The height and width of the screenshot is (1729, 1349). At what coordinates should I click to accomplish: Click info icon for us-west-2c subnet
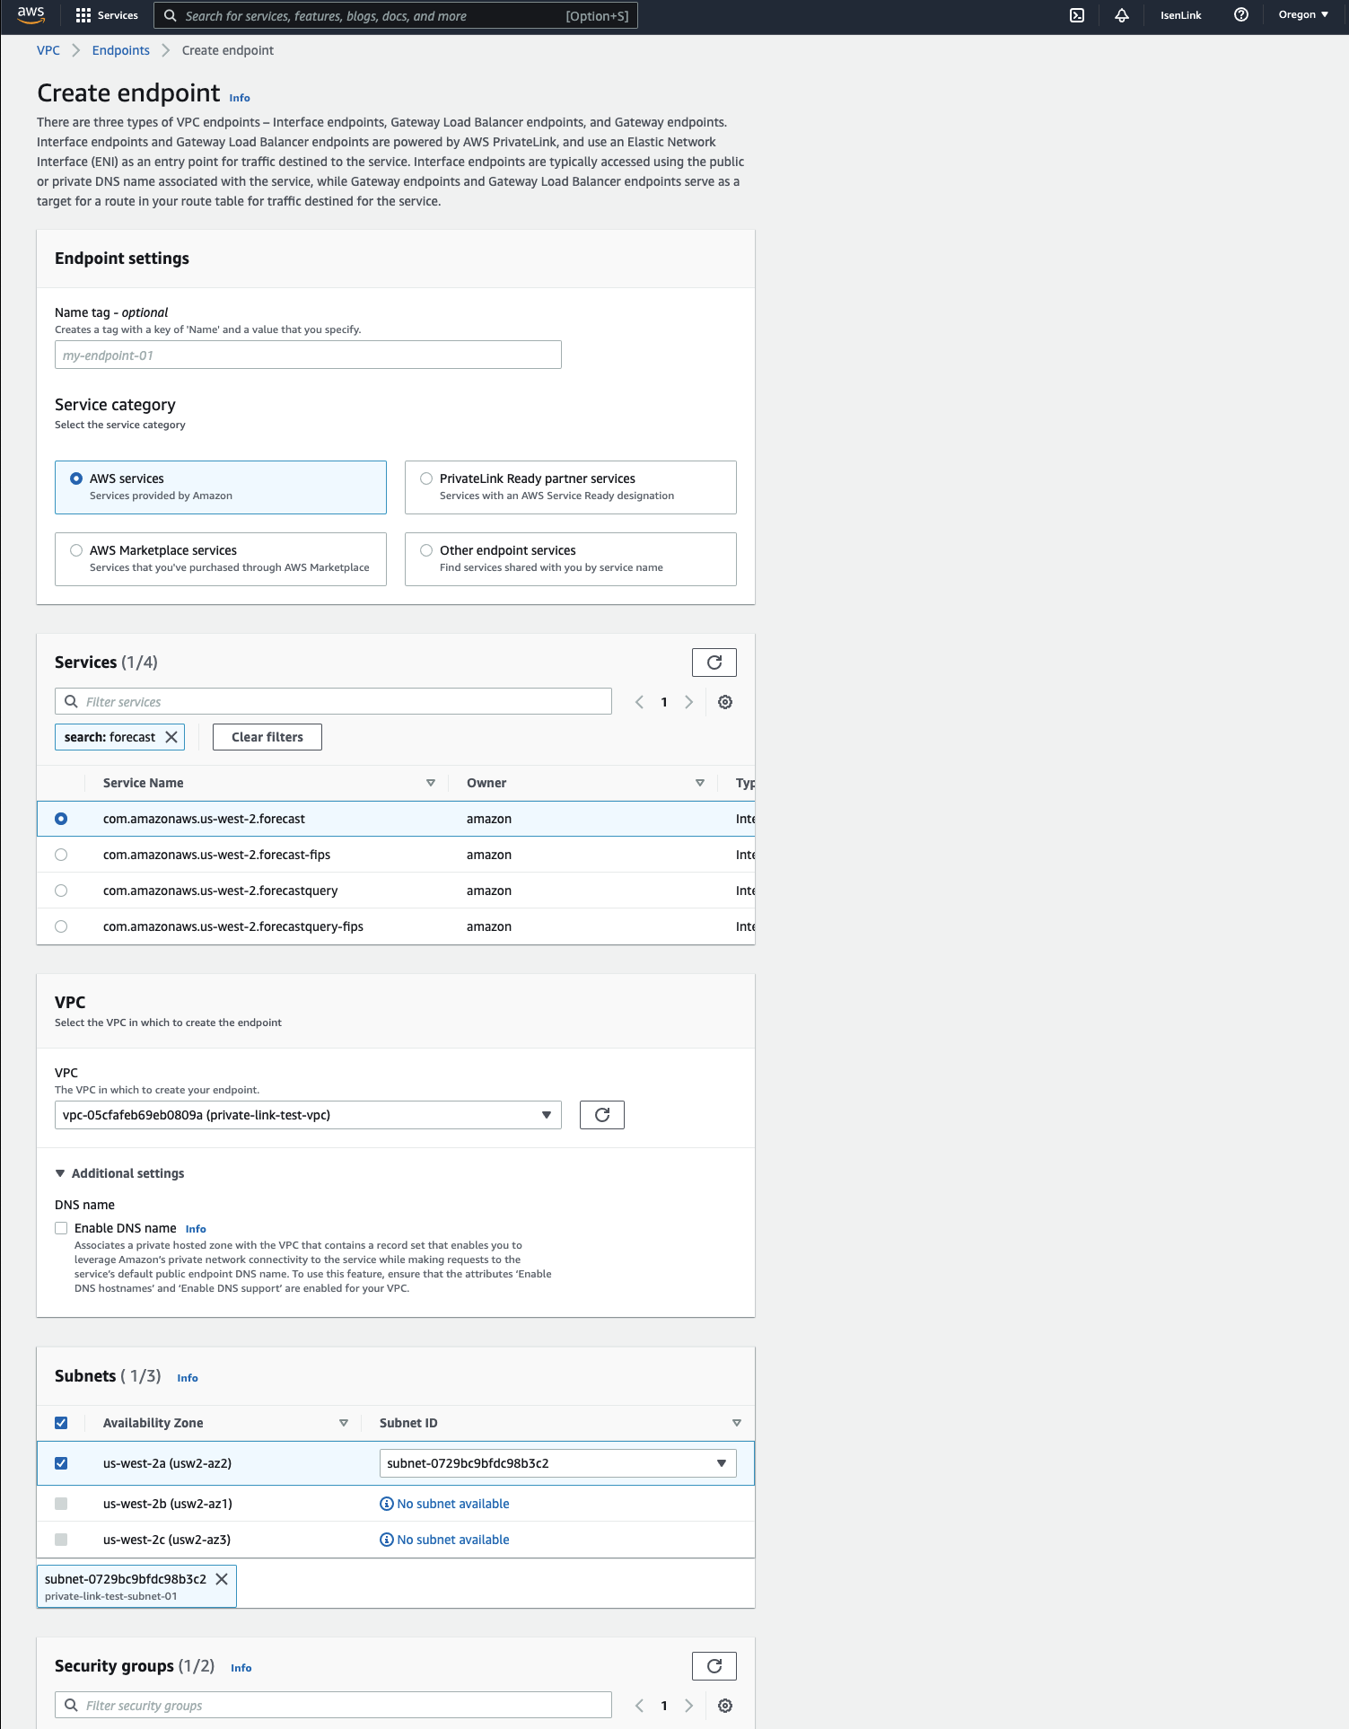coord(387,1540)
